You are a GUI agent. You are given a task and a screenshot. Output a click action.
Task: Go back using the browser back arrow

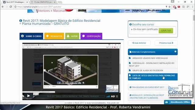pyautogui.click(x=3, y=7)
